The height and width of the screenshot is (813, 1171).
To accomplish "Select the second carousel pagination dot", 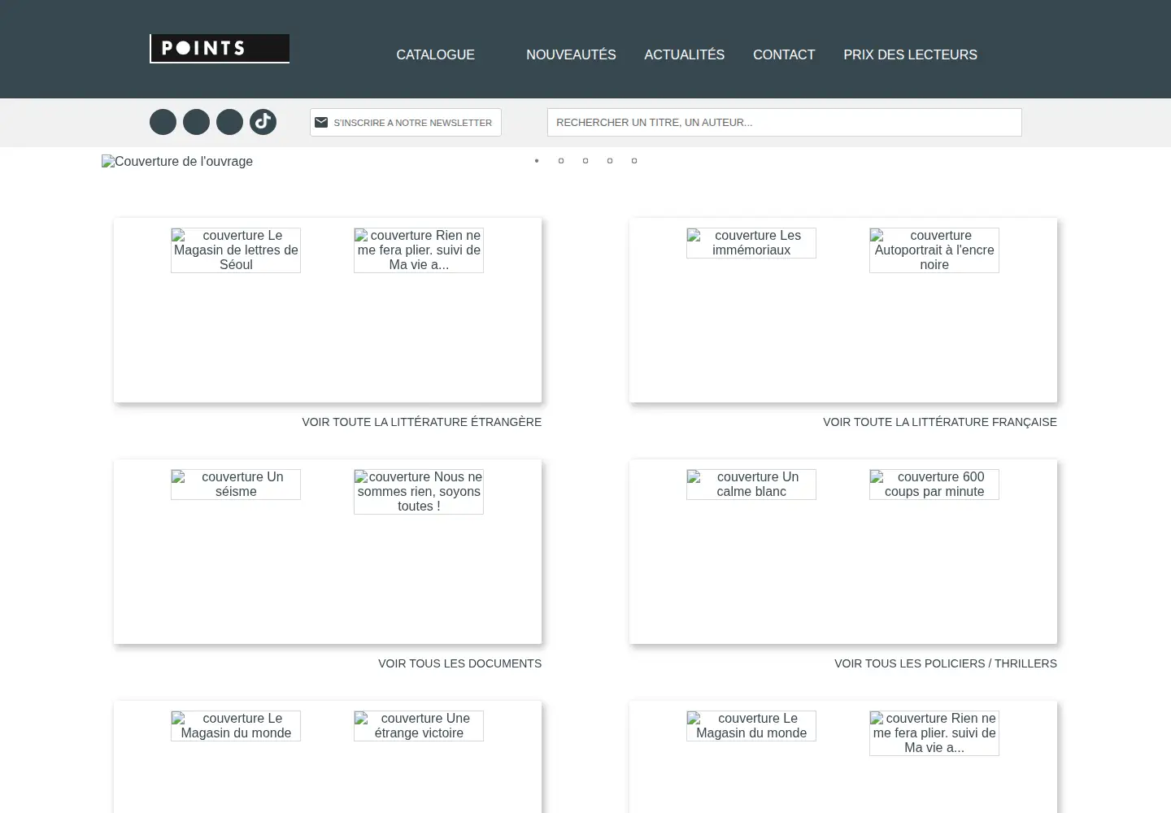I will (x=561, y=161).
